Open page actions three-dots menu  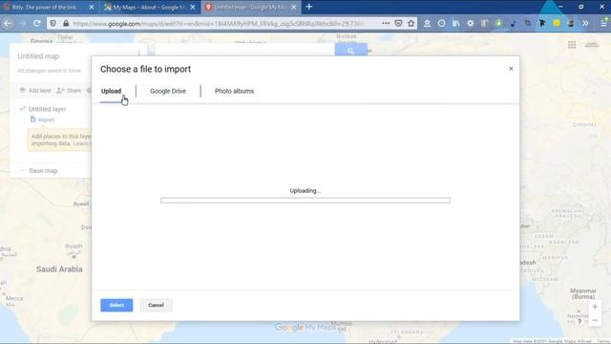pyautogui.click(x=386, y=23)
